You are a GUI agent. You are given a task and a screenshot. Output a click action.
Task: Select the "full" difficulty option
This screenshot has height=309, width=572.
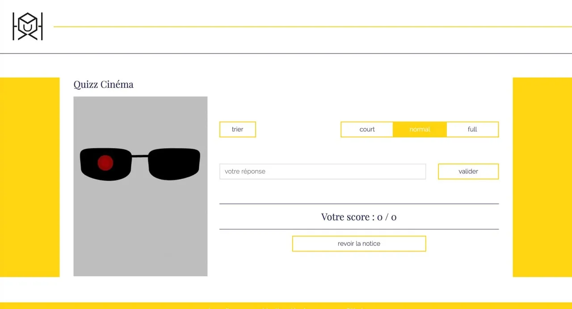(472, 129)
